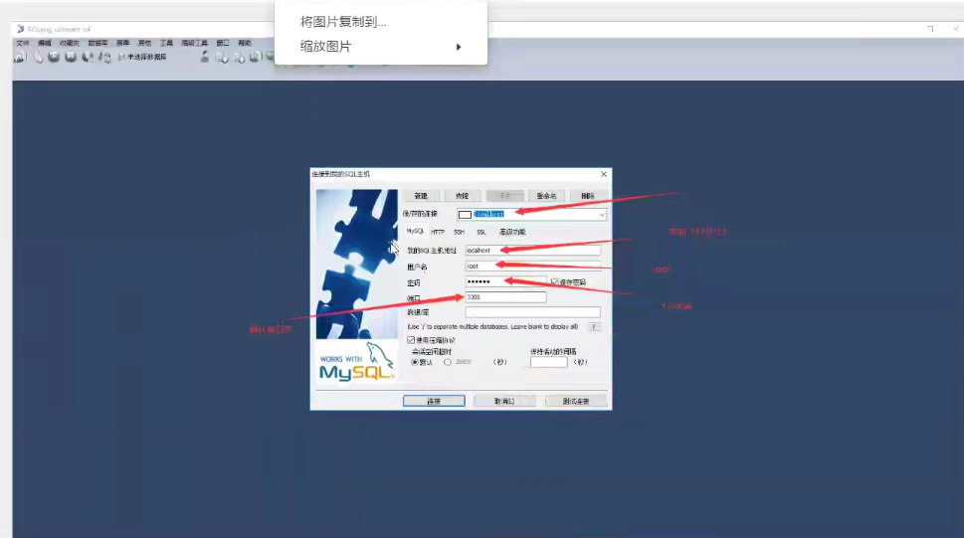Select the 默认 session timeout radio button
Image resolution: width=964 pixels, height=538 pixels.
coord(415,362)
